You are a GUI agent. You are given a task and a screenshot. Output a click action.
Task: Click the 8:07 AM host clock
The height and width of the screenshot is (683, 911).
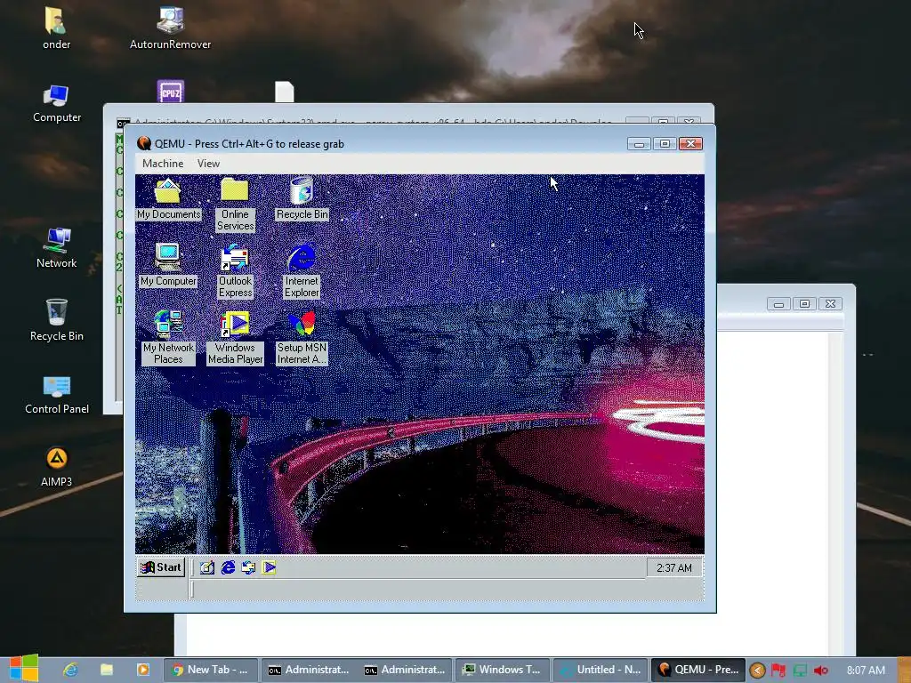[866, 671]
